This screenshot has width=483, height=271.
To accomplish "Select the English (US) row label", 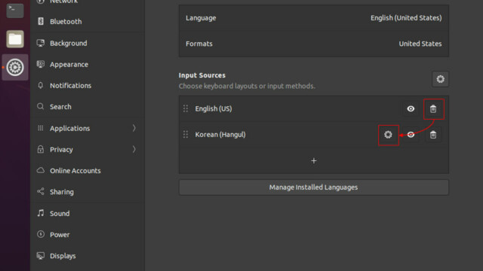I will point(214,108).
